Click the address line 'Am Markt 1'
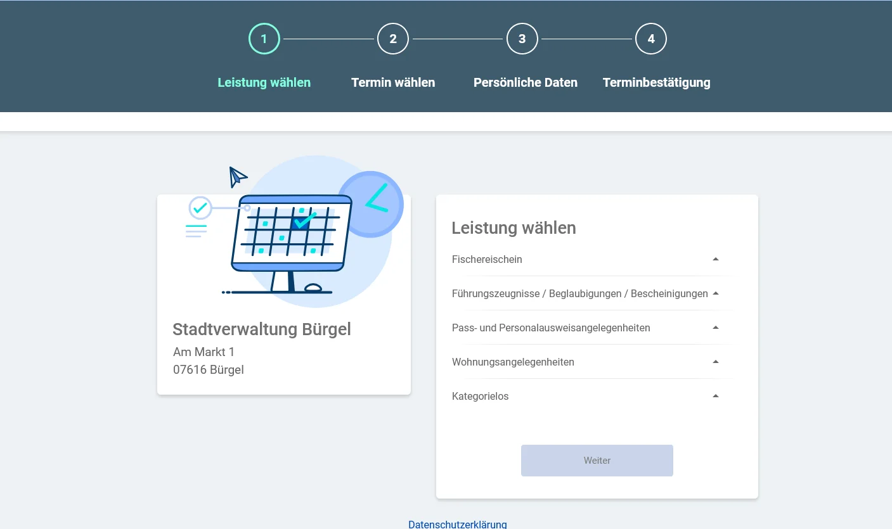Screen dimensions: 892x529 point(204,352)
